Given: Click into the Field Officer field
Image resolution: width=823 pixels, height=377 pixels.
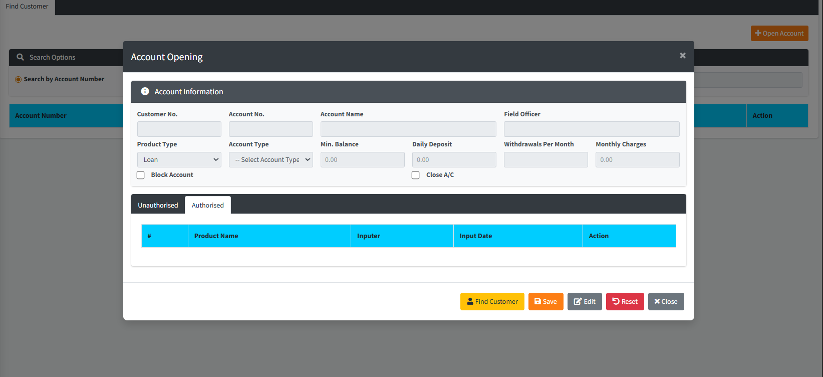Looking at the screenshot, I should pyautogui.click(x=591, y=129).
